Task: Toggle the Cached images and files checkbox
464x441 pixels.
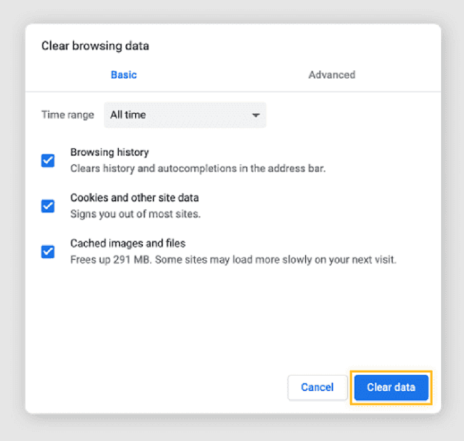Action: pos(48,251)
